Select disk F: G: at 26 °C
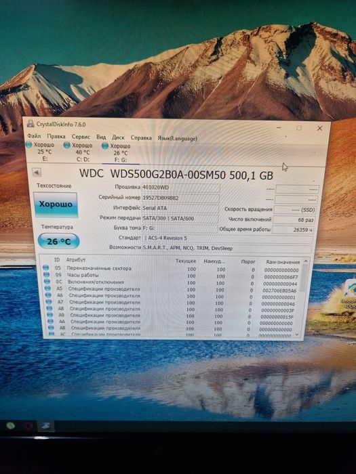Screen dimensions: 356x474 point(117,153)
